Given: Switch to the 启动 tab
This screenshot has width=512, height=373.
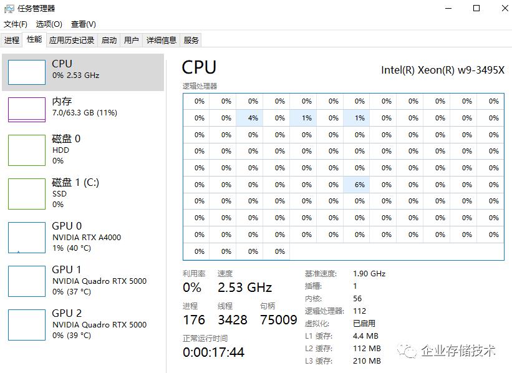Looking at the screenshot, I should point(109,40).
